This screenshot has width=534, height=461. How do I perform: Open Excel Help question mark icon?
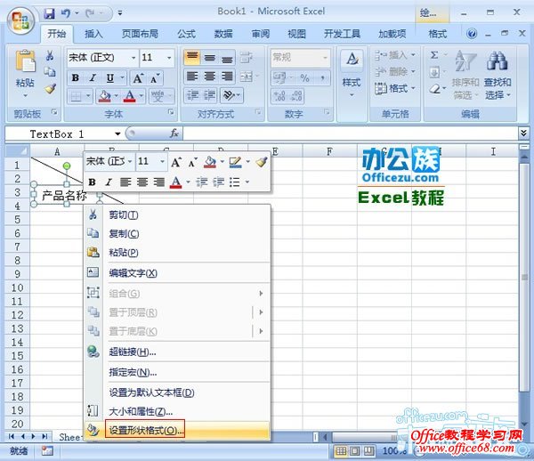(472, 33)
